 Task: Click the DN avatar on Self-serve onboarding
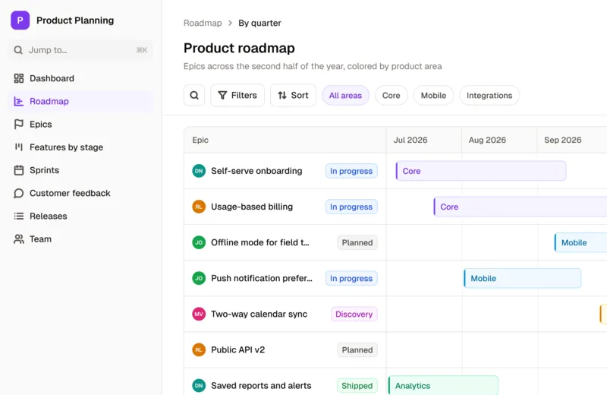point(199,171)
